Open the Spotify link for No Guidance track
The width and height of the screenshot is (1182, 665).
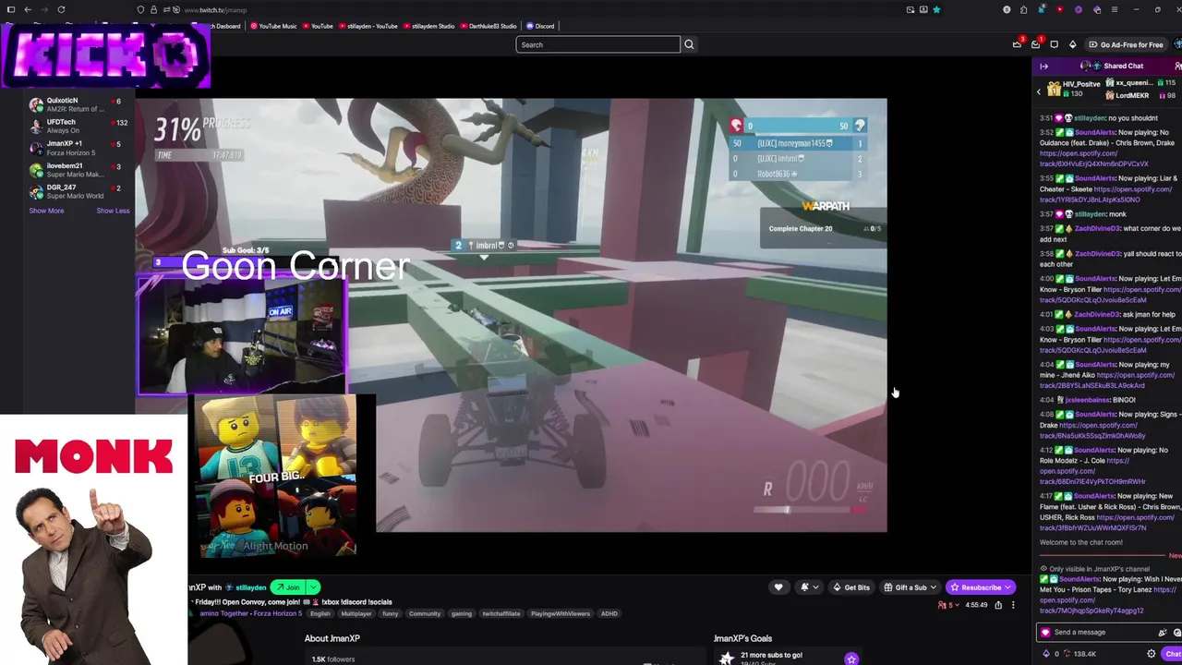[x=1094, y=159]
